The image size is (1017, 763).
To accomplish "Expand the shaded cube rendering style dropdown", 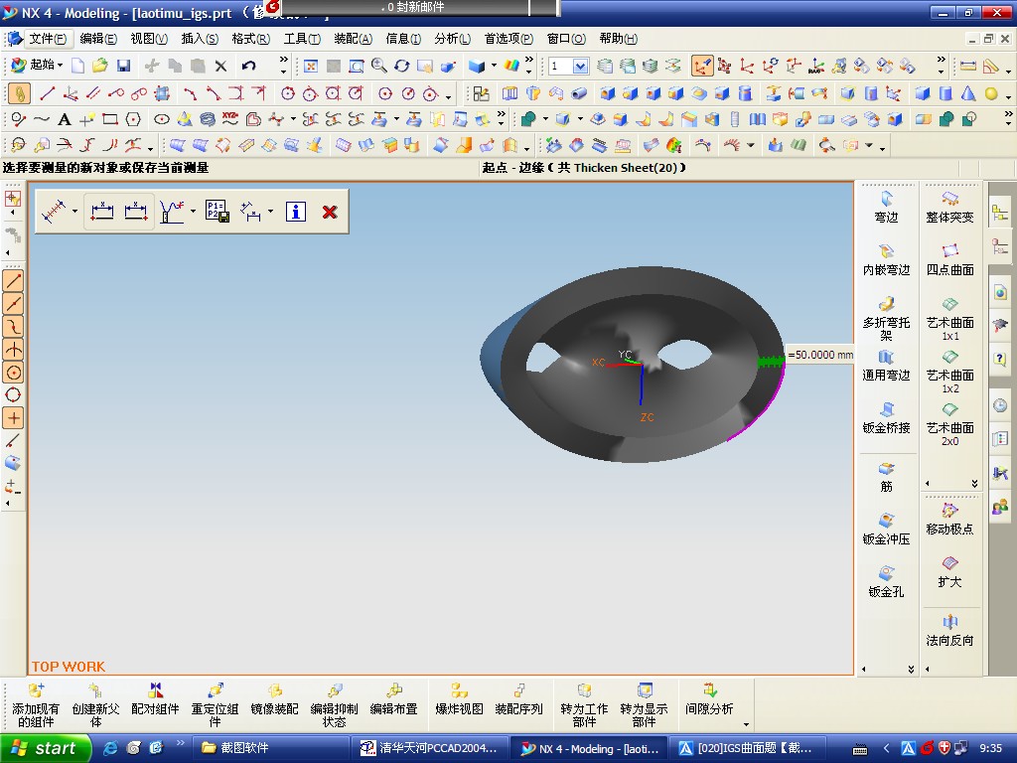I will (495, 66).
